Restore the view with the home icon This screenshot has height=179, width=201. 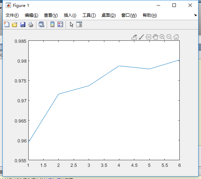176,37
